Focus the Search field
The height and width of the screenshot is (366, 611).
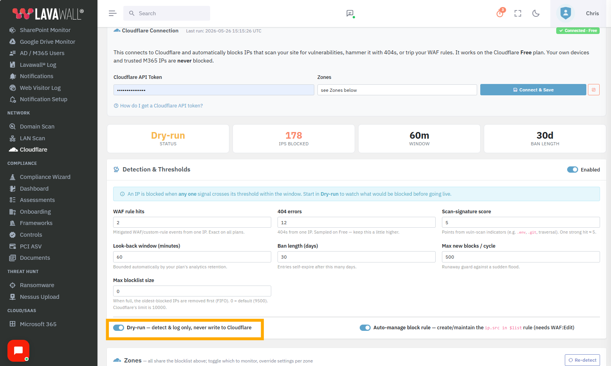pos(167,13)
